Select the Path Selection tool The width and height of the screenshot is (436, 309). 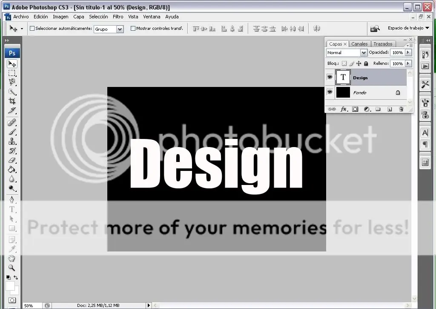click(x=12, y=219)
